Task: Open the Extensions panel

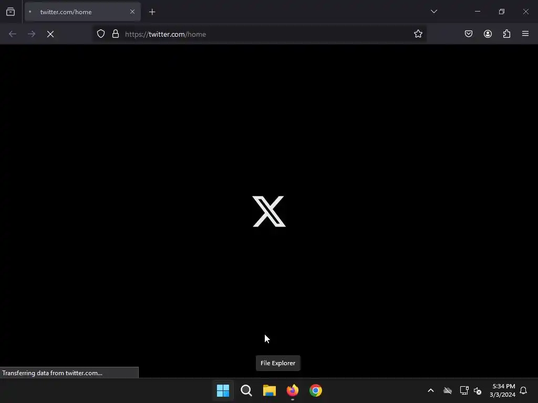Action: pyautogui.click(x=506, y=34)
